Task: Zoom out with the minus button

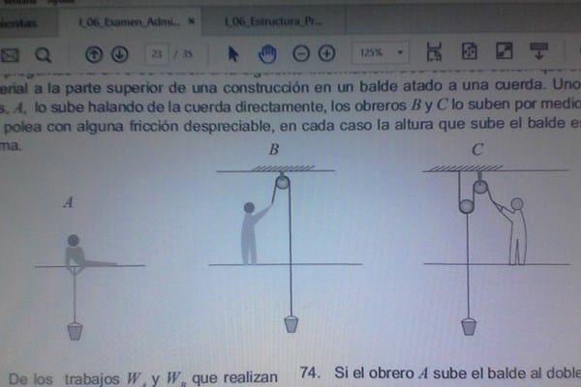Action: coord(301,54)
